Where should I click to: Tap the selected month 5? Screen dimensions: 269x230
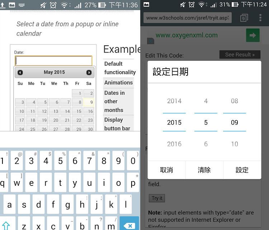[x=206, y=123]
